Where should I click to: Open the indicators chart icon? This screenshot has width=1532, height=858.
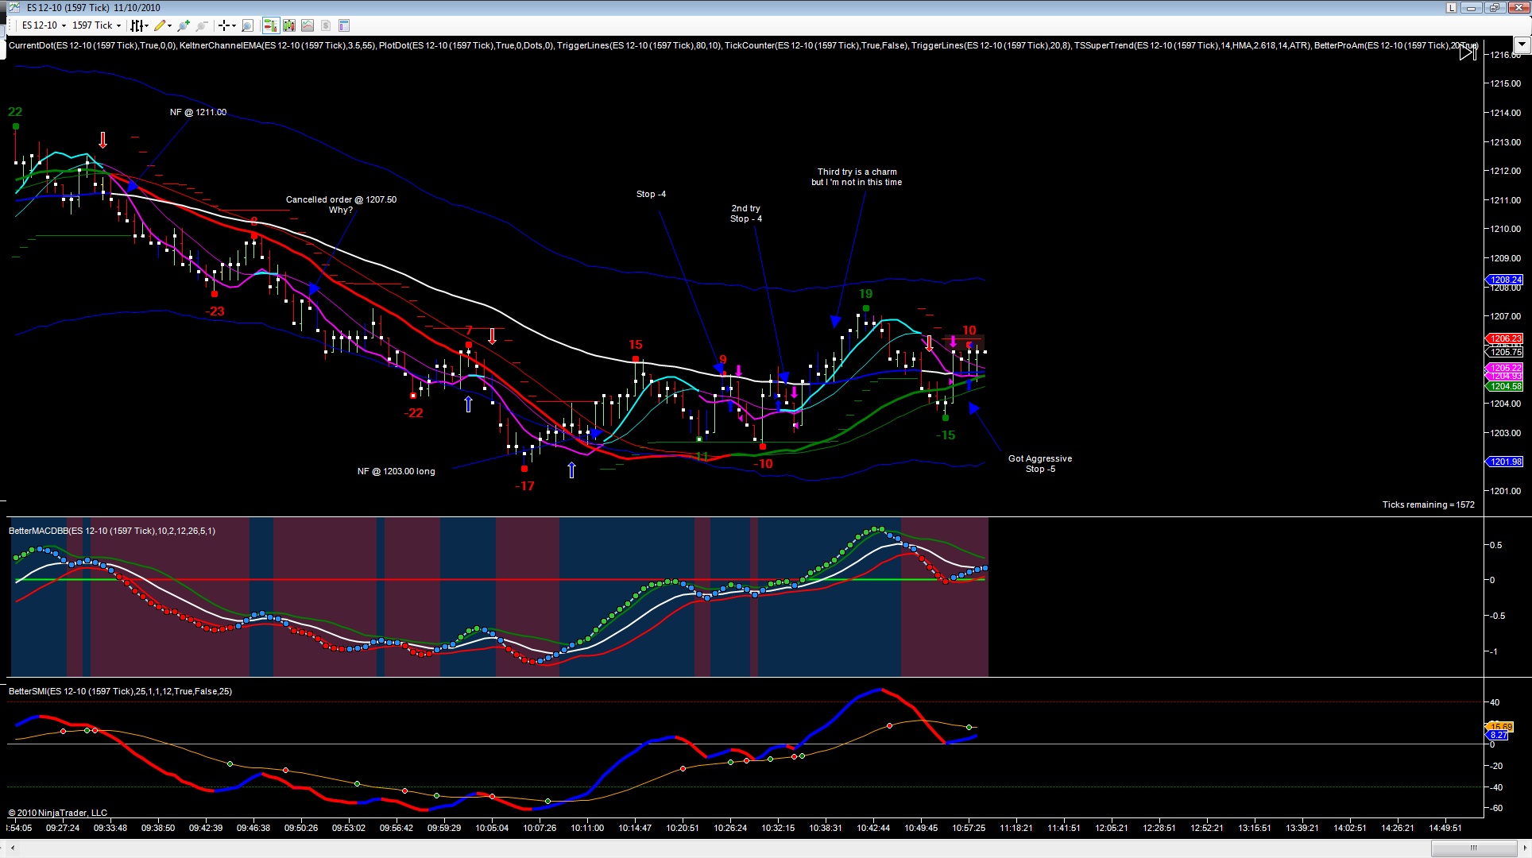[308, 25]
